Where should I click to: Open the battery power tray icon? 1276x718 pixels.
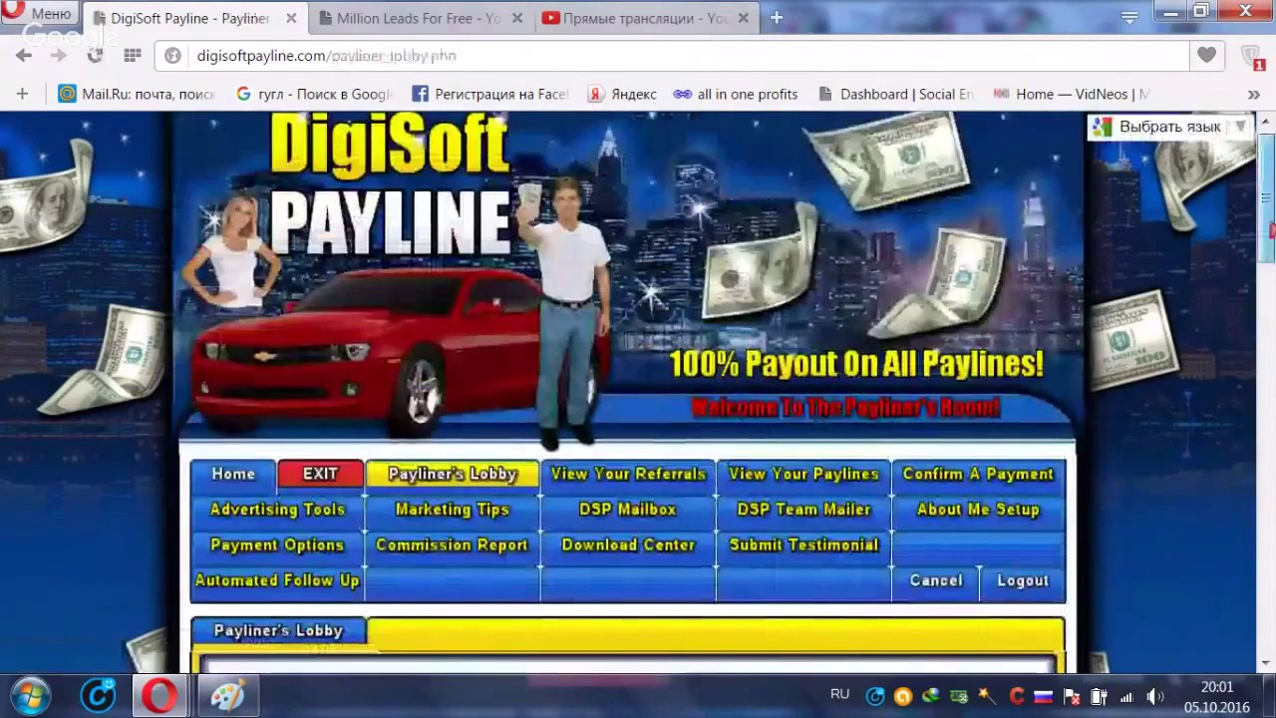1099,696
